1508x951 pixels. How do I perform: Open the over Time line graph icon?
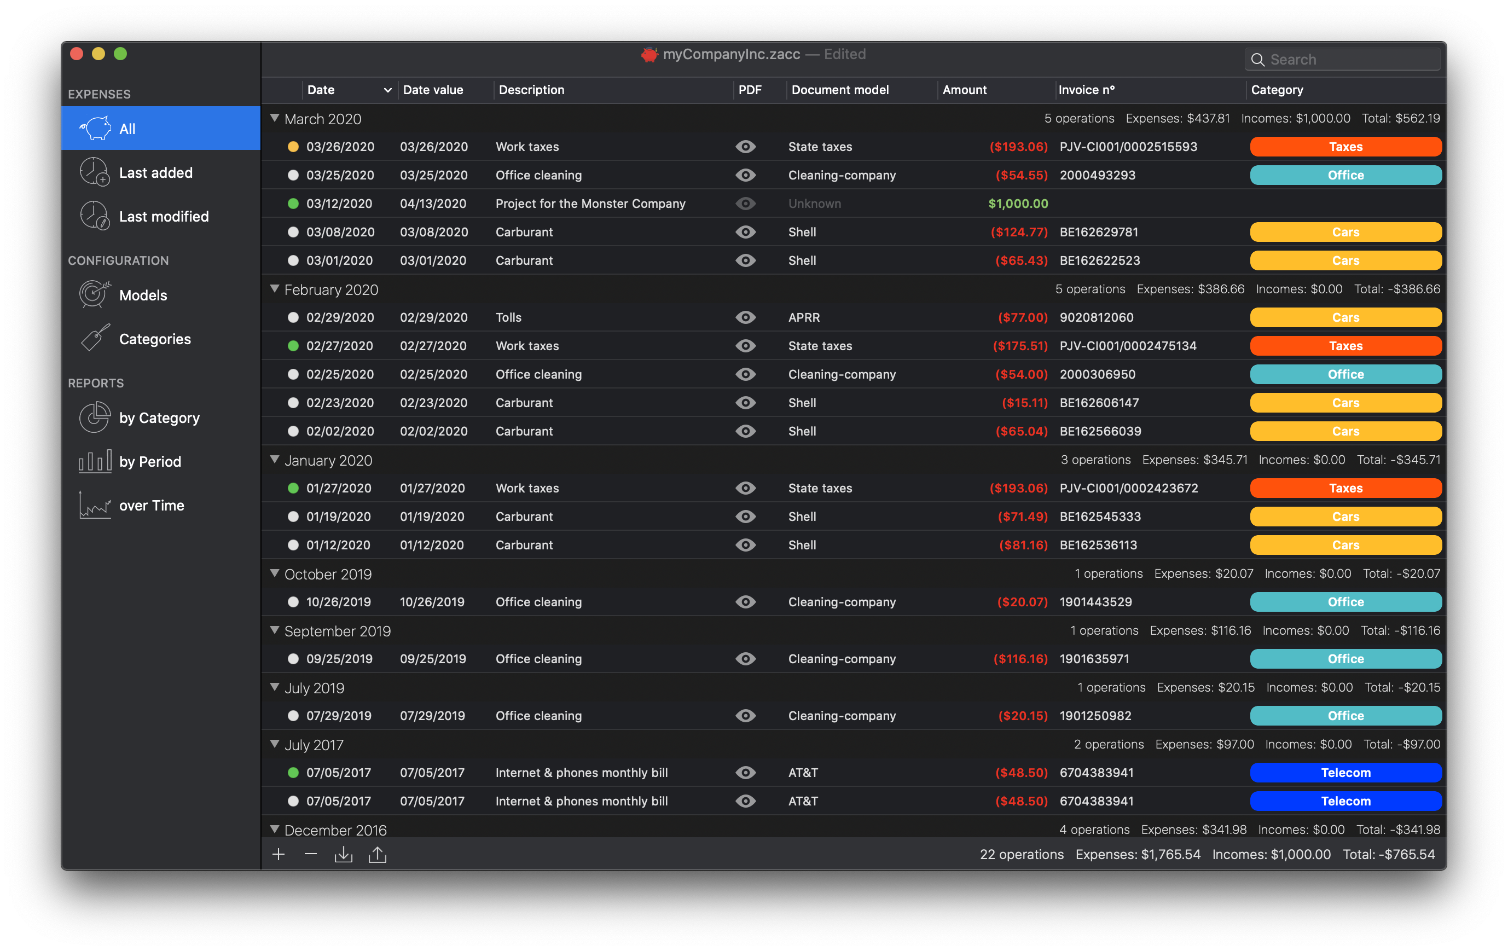click(95, 505)
